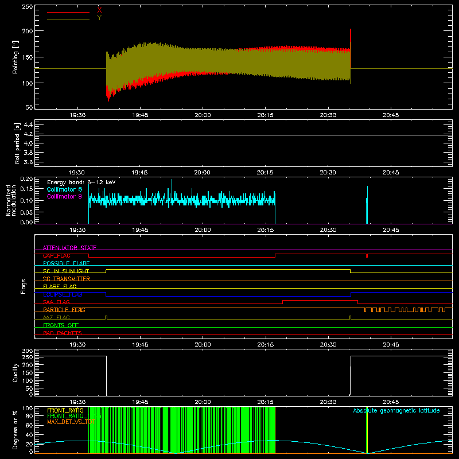Screen dimensions: 459x459
Task: Select the 'X' legend label
Action: [99, 10]
